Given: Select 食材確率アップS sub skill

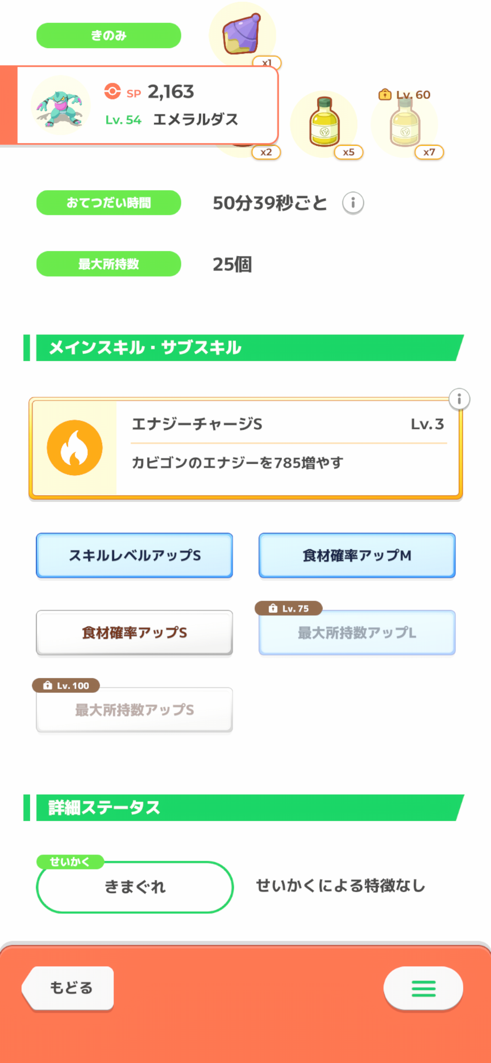Looking at the screenshot, I should point(135,632).
